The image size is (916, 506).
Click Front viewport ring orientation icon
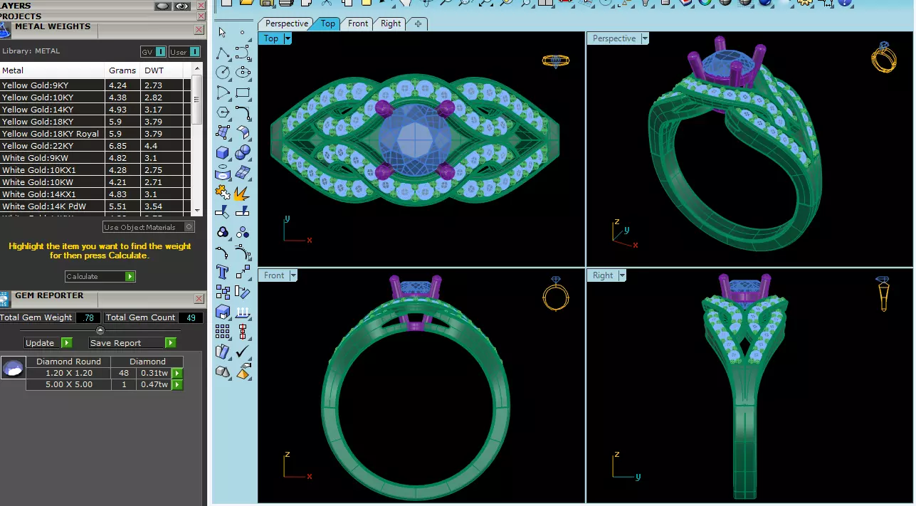[556, 294]
